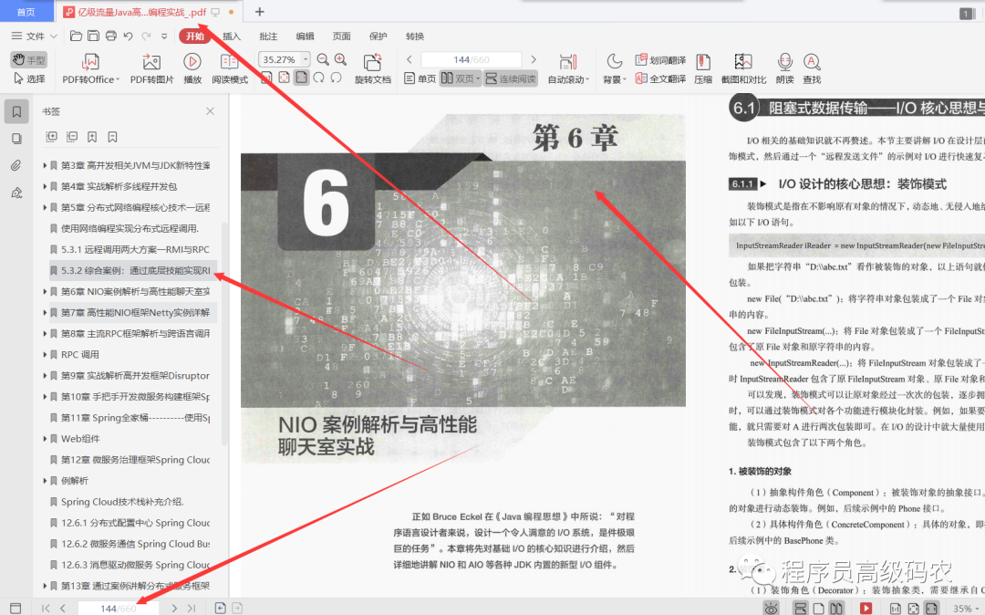Click the red play button in status bar
This screenshot has height=615, width=985.
point(866,608)
